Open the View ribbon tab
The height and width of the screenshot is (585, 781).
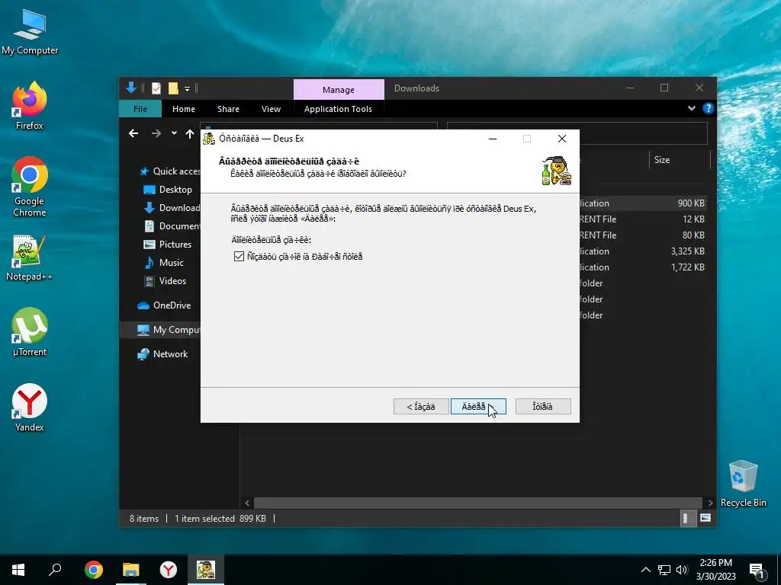point(271,108)
